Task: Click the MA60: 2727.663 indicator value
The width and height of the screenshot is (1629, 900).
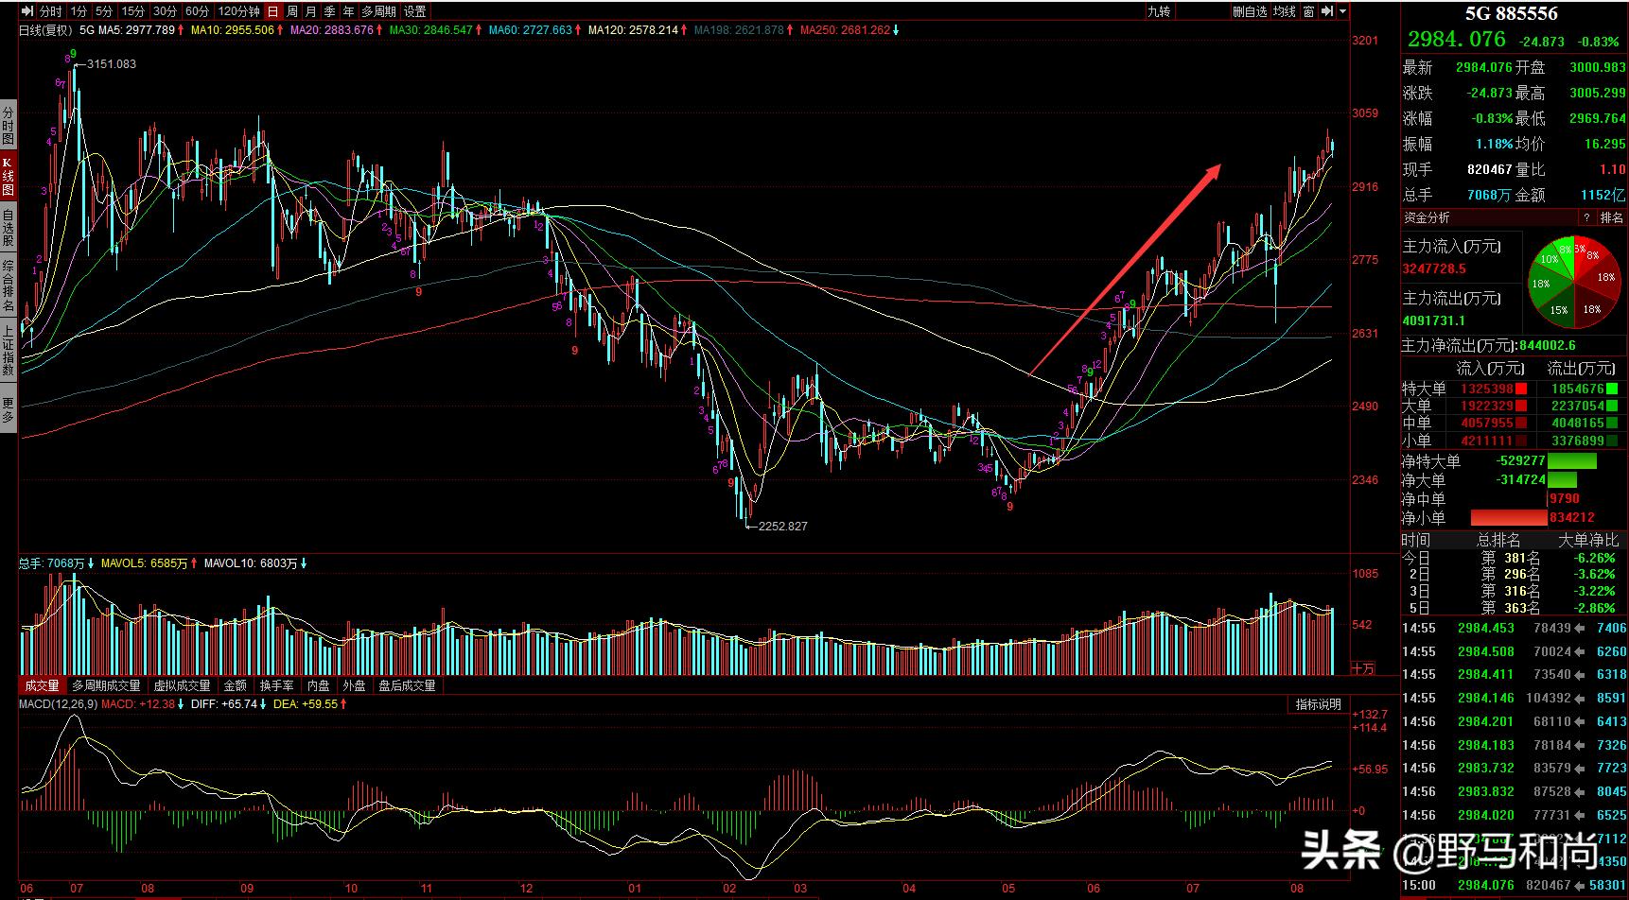Action: point(530,30)
